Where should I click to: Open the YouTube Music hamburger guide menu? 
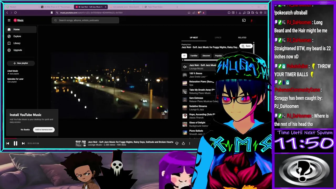(x=9, y=20)
